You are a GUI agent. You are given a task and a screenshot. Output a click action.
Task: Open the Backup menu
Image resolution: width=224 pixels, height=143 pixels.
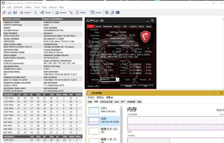pyautogui.click(x=53, y=7)
